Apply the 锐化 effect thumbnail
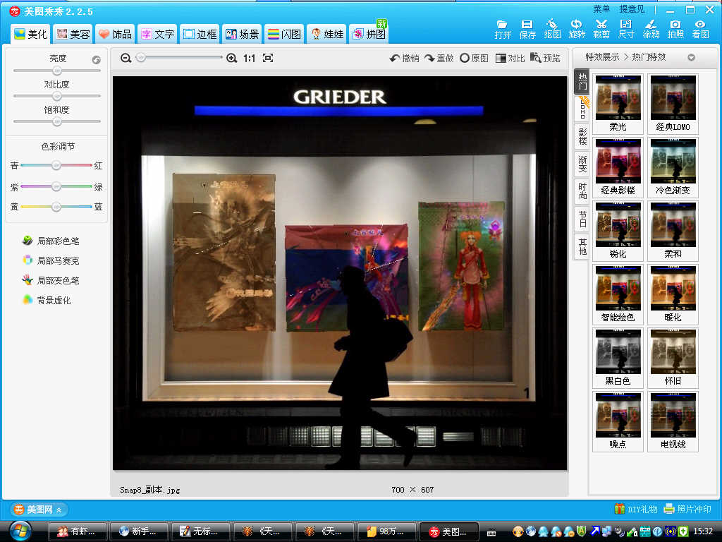722x542 pixels. click(618, 231)
